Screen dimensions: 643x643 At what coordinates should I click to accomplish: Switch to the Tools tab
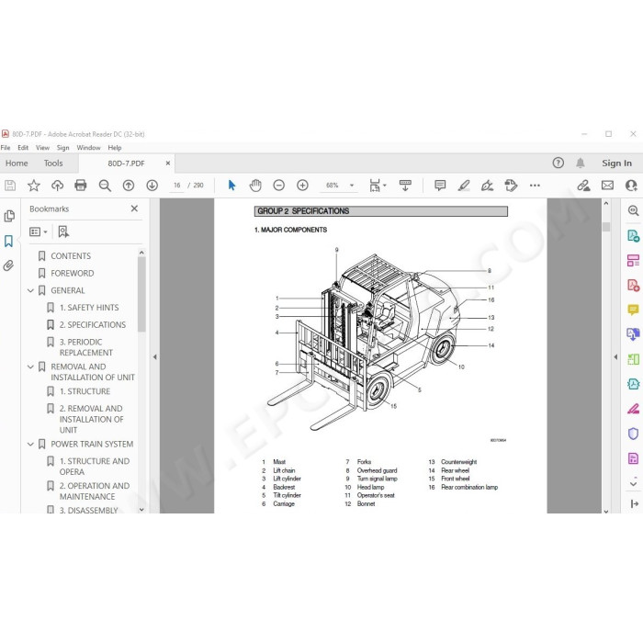point(53,164)
